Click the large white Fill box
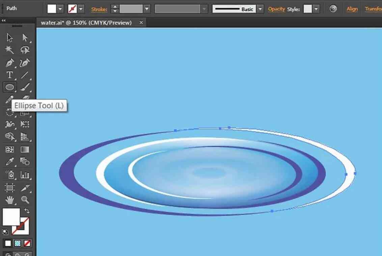The image size is (382, 256). click(x=11, y=217)
